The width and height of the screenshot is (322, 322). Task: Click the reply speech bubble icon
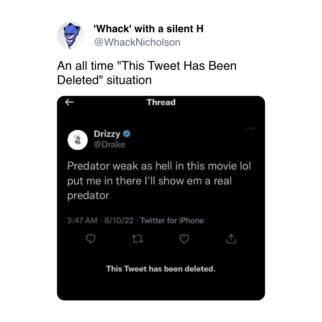(x=91, y=239)
